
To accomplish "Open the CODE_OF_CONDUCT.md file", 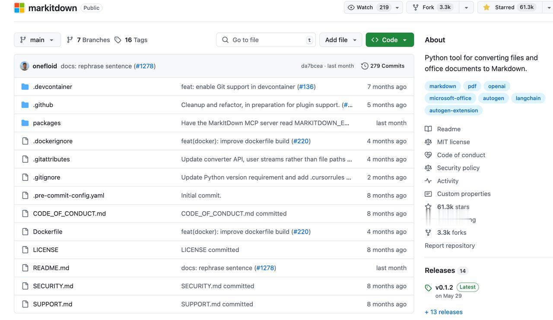I will (x=69, y=214).
